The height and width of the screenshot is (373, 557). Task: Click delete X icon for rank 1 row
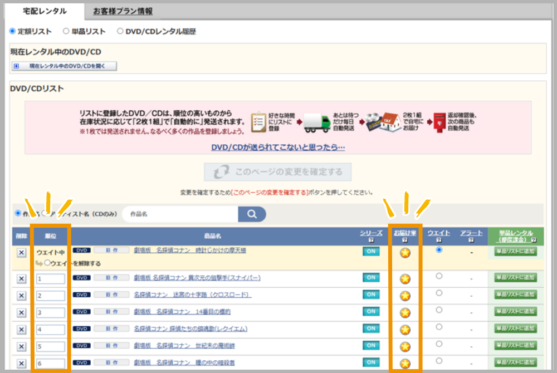pyautogui.click(x=21, y=278)
